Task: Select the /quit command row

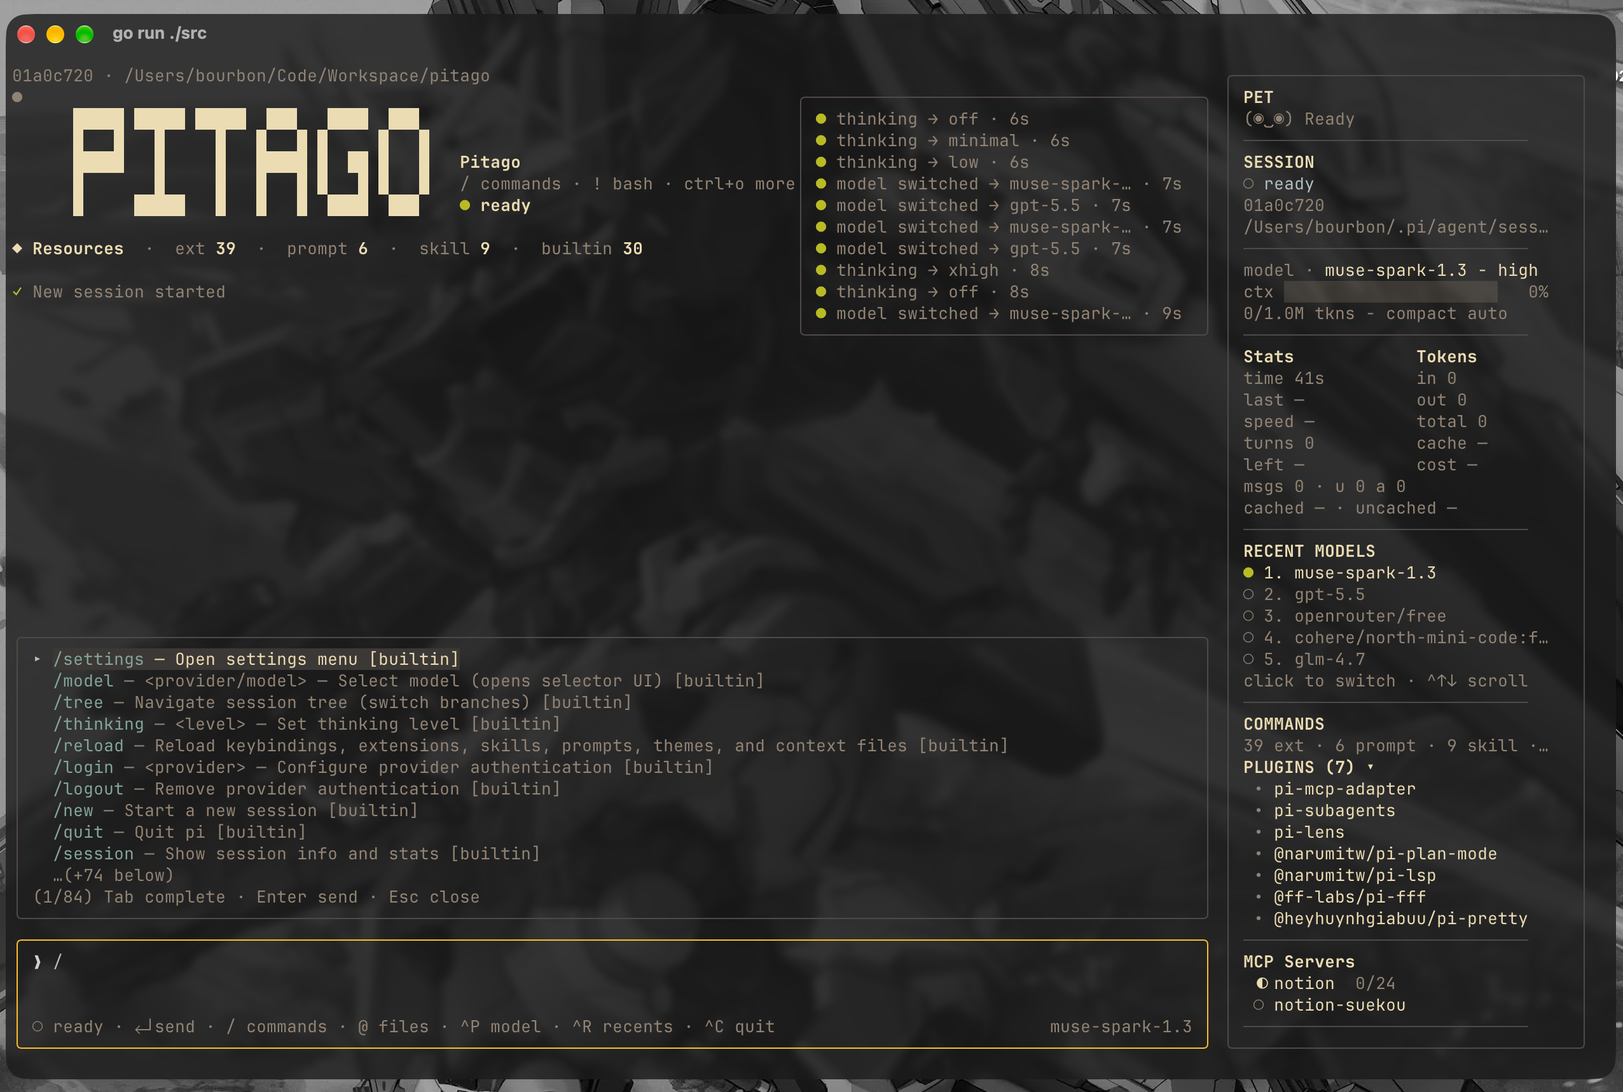Action: point(180,831)
